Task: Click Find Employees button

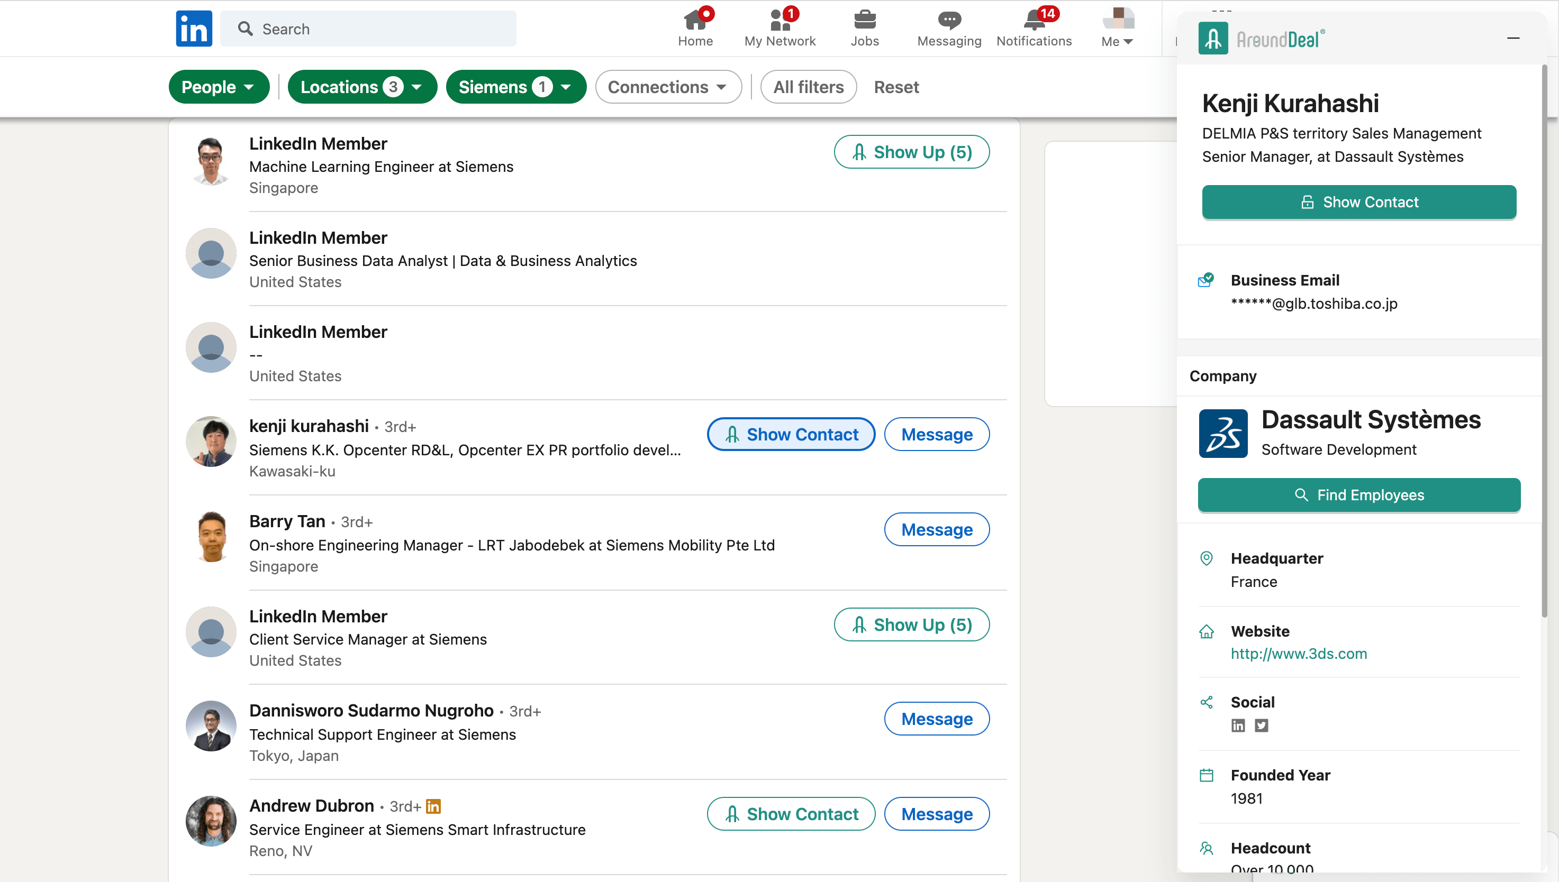Action: point(1359,495)
